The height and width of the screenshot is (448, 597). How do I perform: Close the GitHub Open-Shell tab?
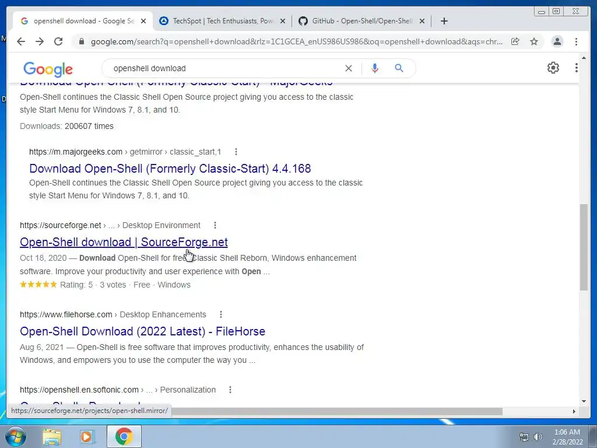point(422,21)
